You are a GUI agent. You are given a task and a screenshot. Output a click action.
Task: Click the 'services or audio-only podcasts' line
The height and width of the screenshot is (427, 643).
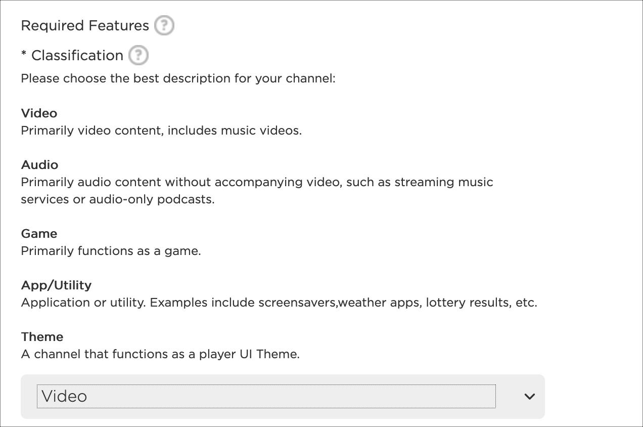coord(118,199)
